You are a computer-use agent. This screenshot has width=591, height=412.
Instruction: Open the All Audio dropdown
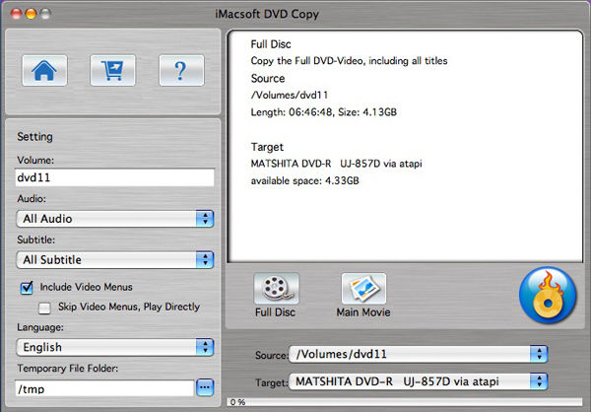click(115, 219)
